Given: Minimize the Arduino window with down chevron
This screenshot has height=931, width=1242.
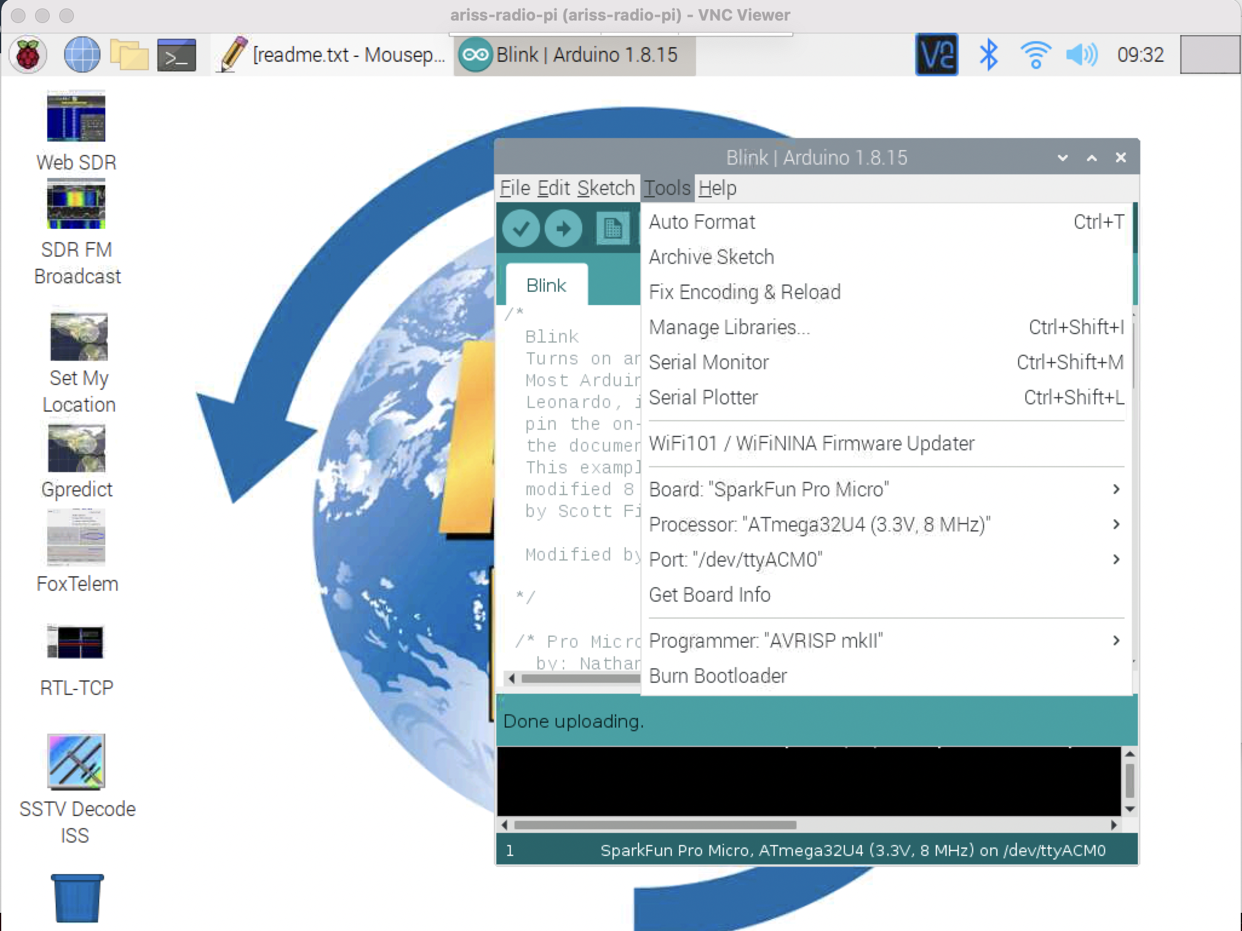Looking at the screenshot, I should point(1062,158).
